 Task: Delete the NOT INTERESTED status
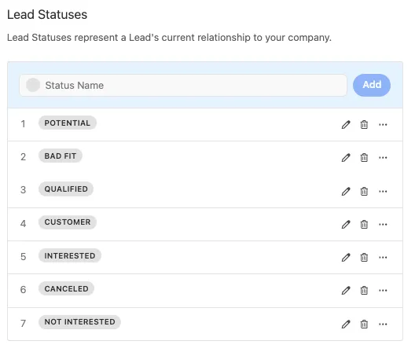(364, 324)
